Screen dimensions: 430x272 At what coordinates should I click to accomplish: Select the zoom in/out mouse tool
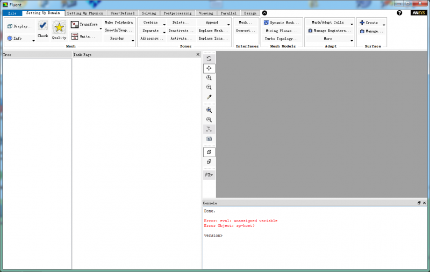(209, 78)
